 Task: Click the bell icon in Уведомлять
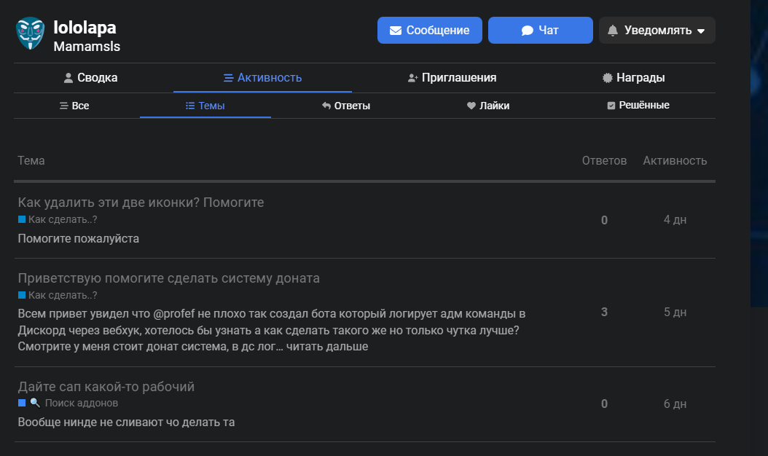[612, 31]
